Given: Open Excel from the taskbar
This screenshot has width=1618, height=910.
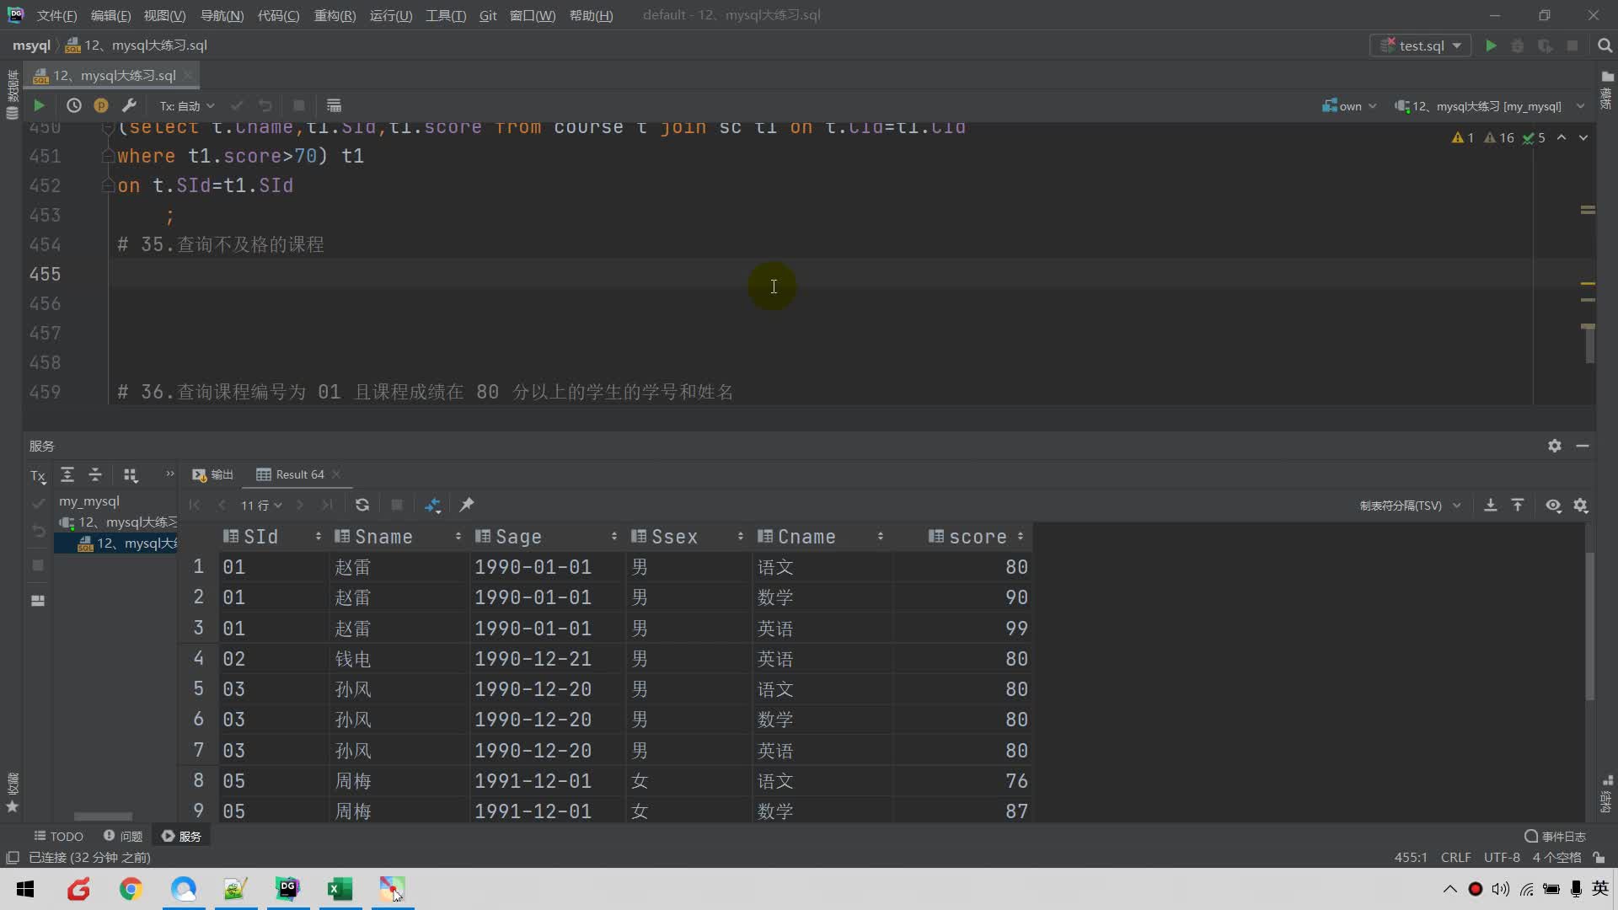Looking at the screenshot, I should [x=340, y=889].
